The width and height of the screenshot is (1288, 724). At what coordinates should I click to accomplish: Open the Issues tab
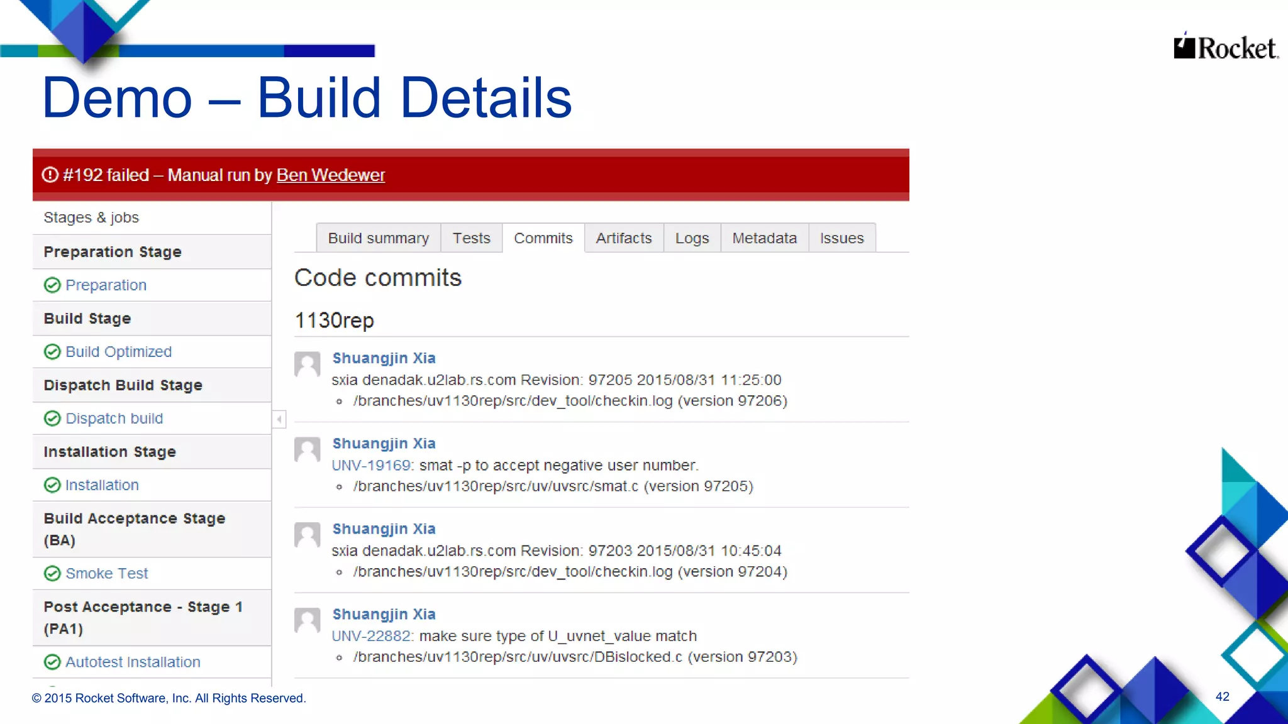(x=841, y=238)
